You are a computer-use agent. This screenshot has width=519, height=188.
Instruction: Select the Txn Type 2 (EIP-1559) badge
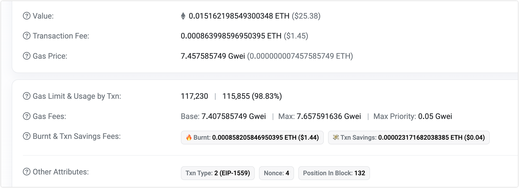point(218,173)
